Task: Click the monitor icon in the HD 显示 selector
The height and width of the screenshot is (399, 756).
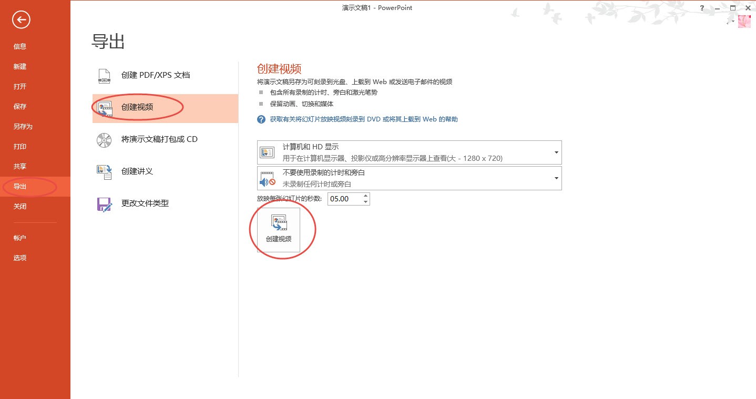Action: point(268,152)
